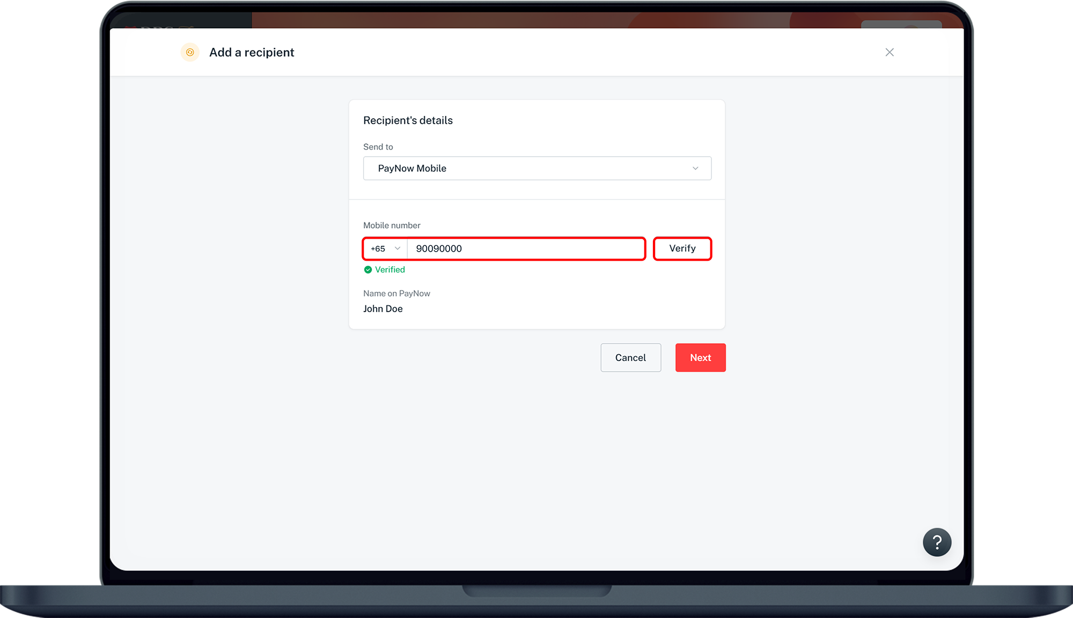1073x618 pixels.
Task: Click the mobile number field showing 90090000
Action: coord(526,249)
